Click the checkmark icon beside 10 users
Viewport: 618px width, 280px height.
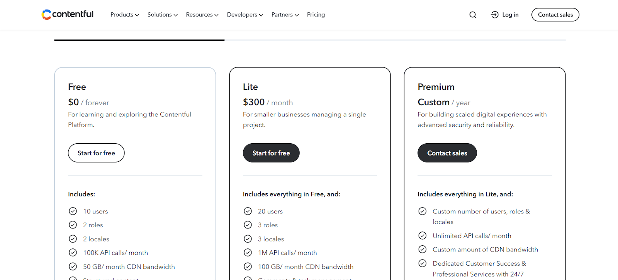tap(73, 211)
